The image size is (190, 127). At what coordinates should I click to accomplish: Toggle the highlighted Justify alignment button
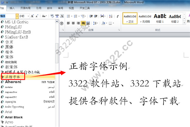pyautogui.click(x=83, y=23)
